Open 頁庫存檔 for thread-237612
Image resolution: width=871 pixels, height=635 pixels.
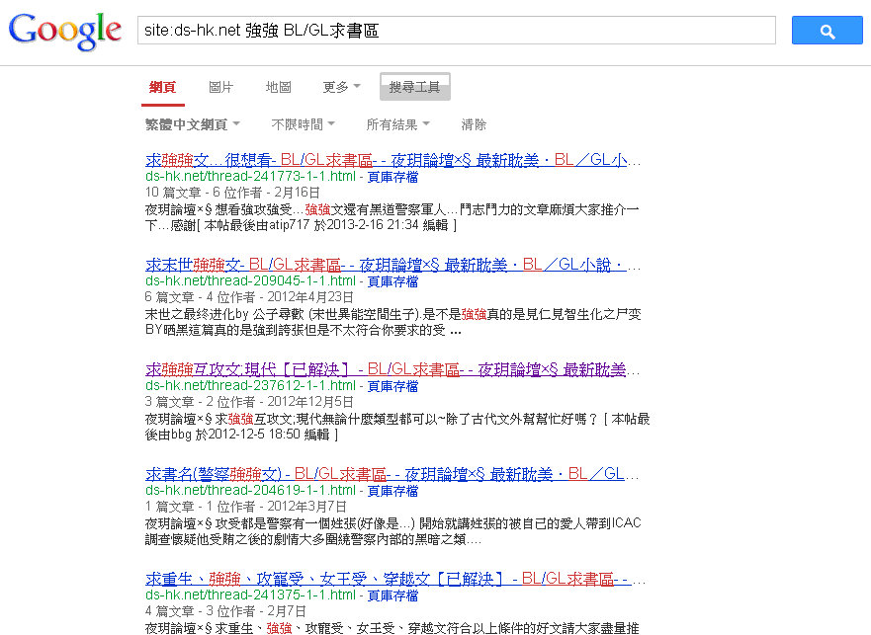tap(392, 386)
